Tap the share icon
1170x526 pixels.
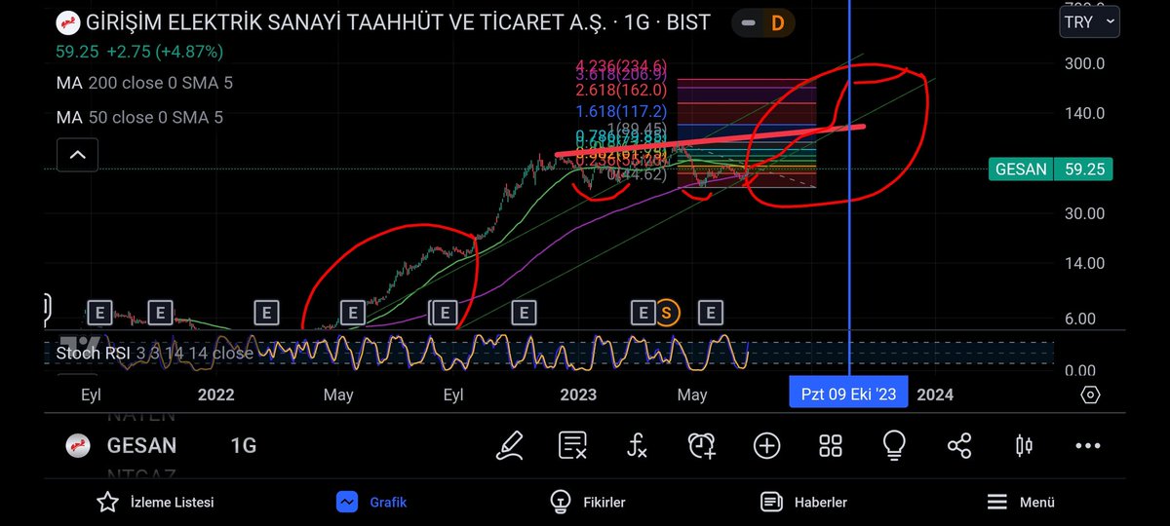[959, 445]
